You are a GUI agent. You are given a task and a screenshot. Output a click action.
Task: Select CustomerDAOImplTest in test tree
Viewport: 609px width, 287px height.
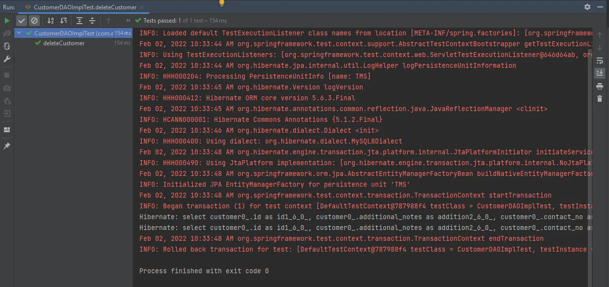coord(74,33)
